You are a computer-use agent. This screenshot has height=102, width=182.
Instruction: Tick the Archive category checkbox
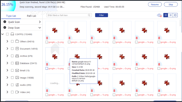point(12,56)
